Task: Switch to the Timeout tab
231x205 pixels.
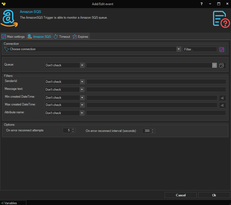Action: coord(62,37)
